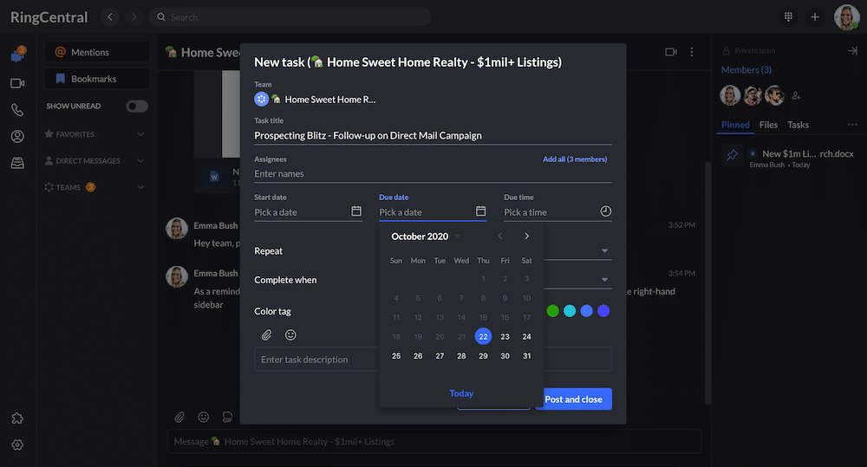This screenshot has width=867, height=467.
Task: Open the Due time clock icon
Action: click(x=606, y=211)
